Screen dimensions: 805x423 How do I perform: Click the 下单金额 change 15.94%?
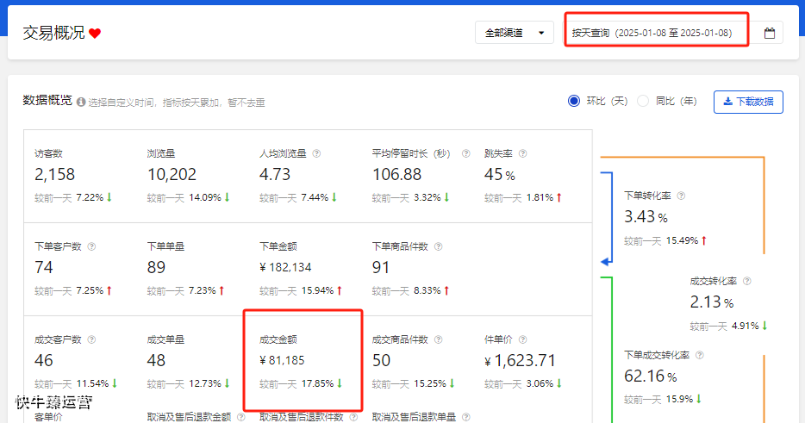pyautogui.click(x=317, y=290)
